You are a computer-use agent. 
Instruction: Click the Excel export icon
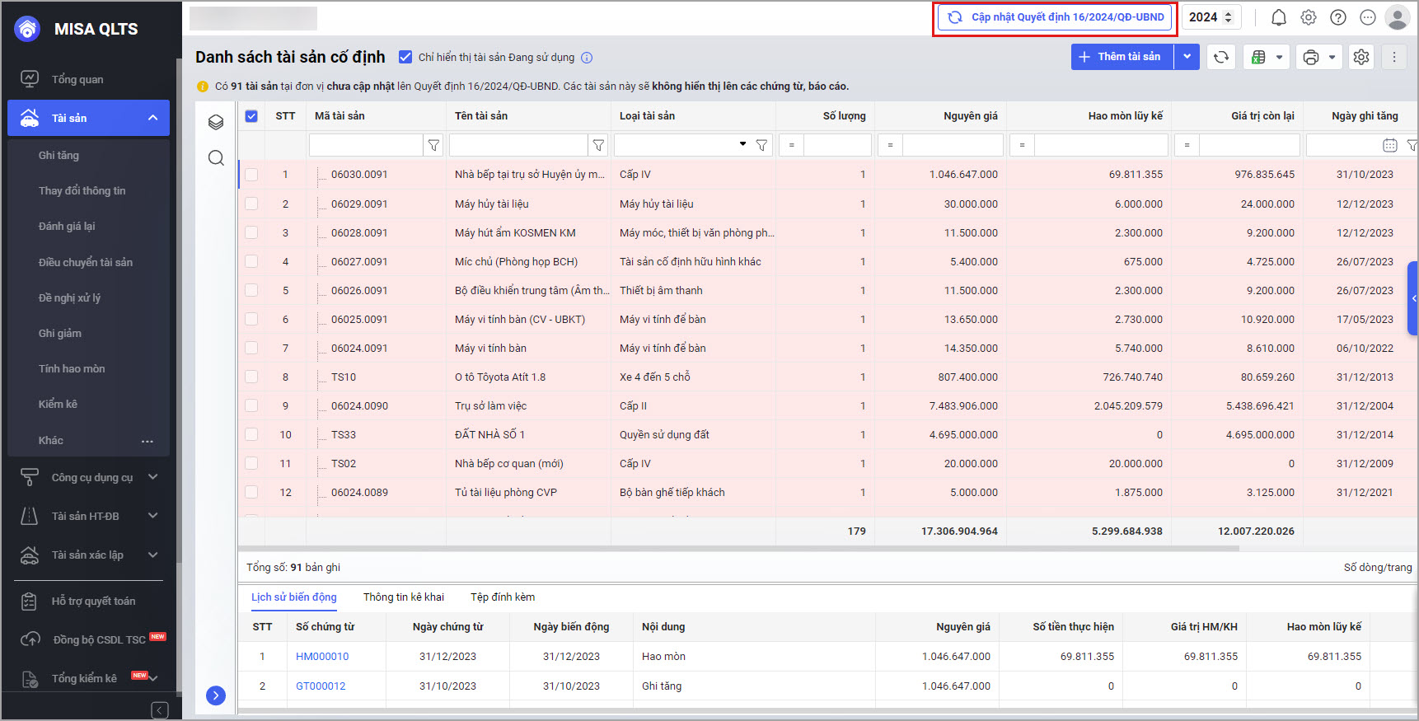(1258, 57)
